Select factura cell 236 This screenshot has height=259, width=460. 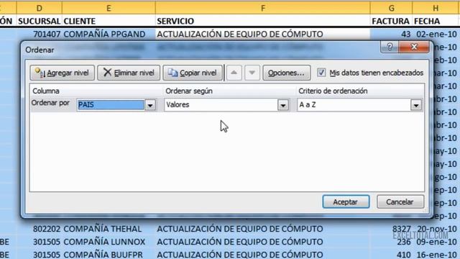[x=391, y=242]
